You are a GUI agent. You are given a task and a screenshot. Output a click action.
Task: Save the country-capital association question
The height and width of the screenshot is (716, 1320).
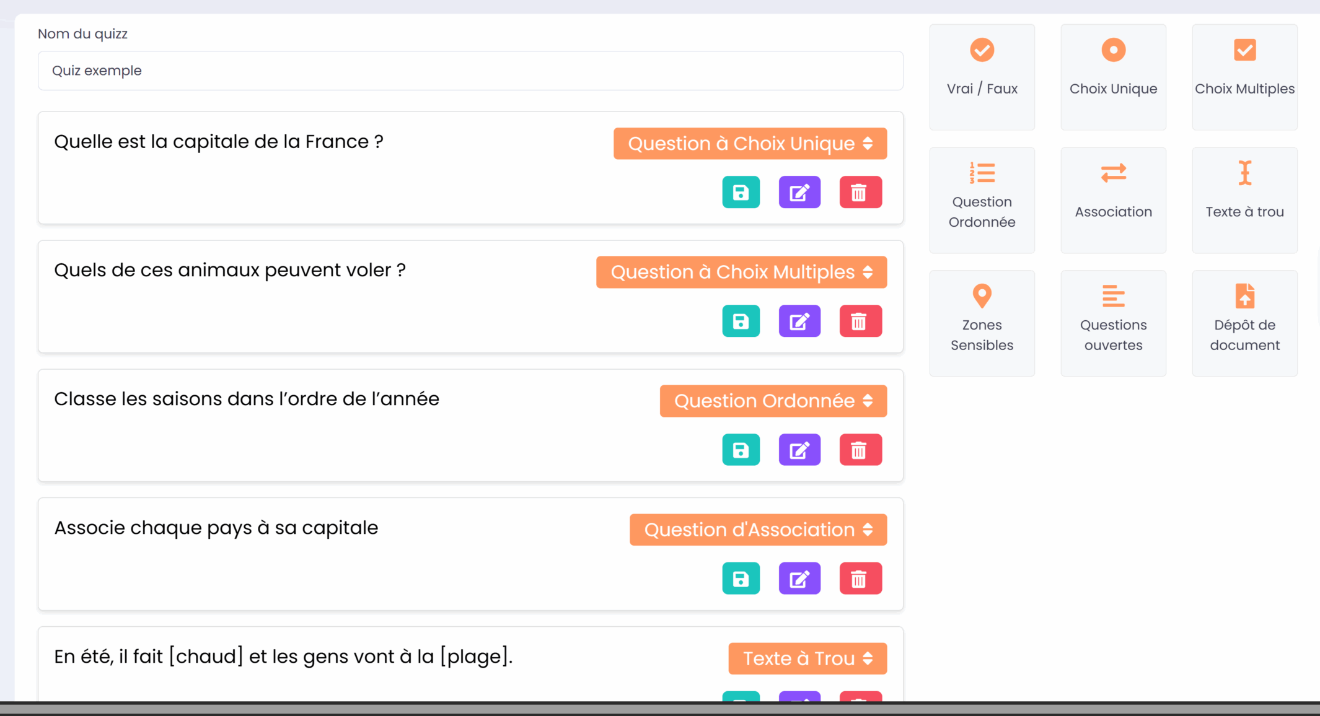tap(741, 578)
